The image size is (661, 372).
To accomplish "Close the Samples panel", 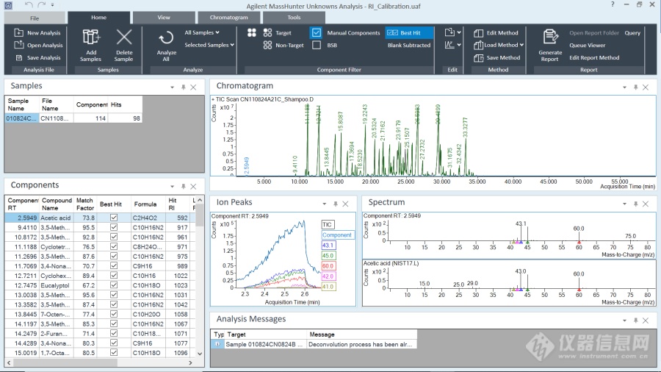I will click(x=193, y=87).
